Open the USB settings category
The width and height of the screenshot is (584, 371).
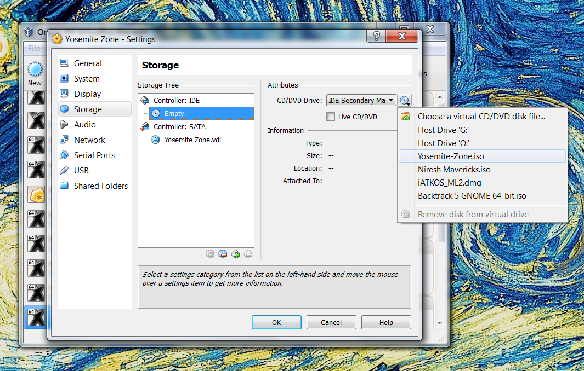[x=95, y=170]
